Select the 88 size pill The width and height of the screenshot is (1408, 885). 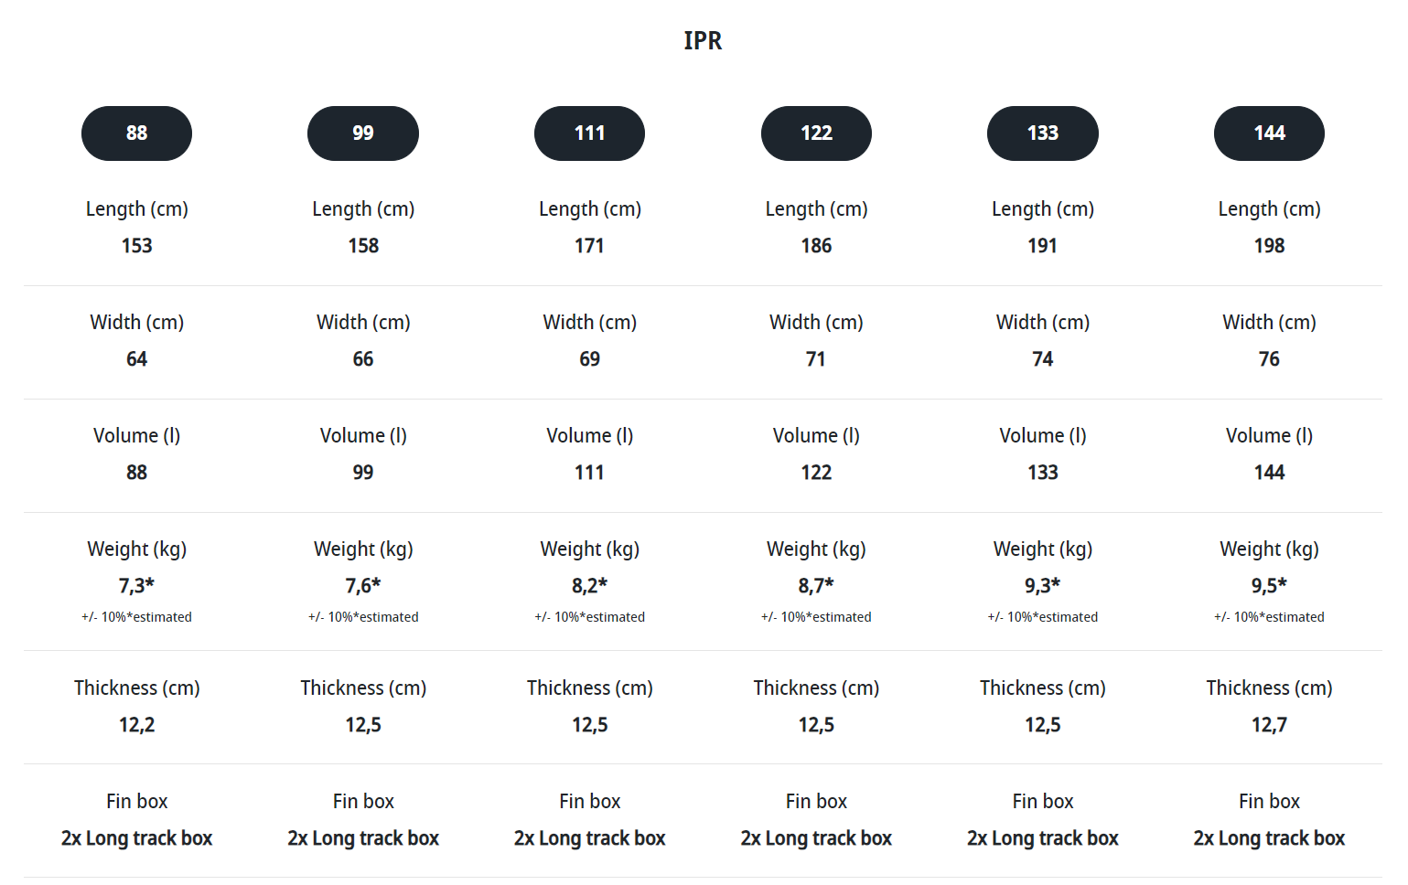pos(136,133)
